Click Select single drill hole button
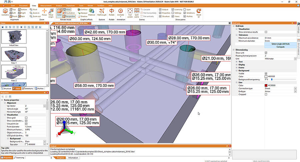This screenshot has width=300, height=162. (280, 44)
